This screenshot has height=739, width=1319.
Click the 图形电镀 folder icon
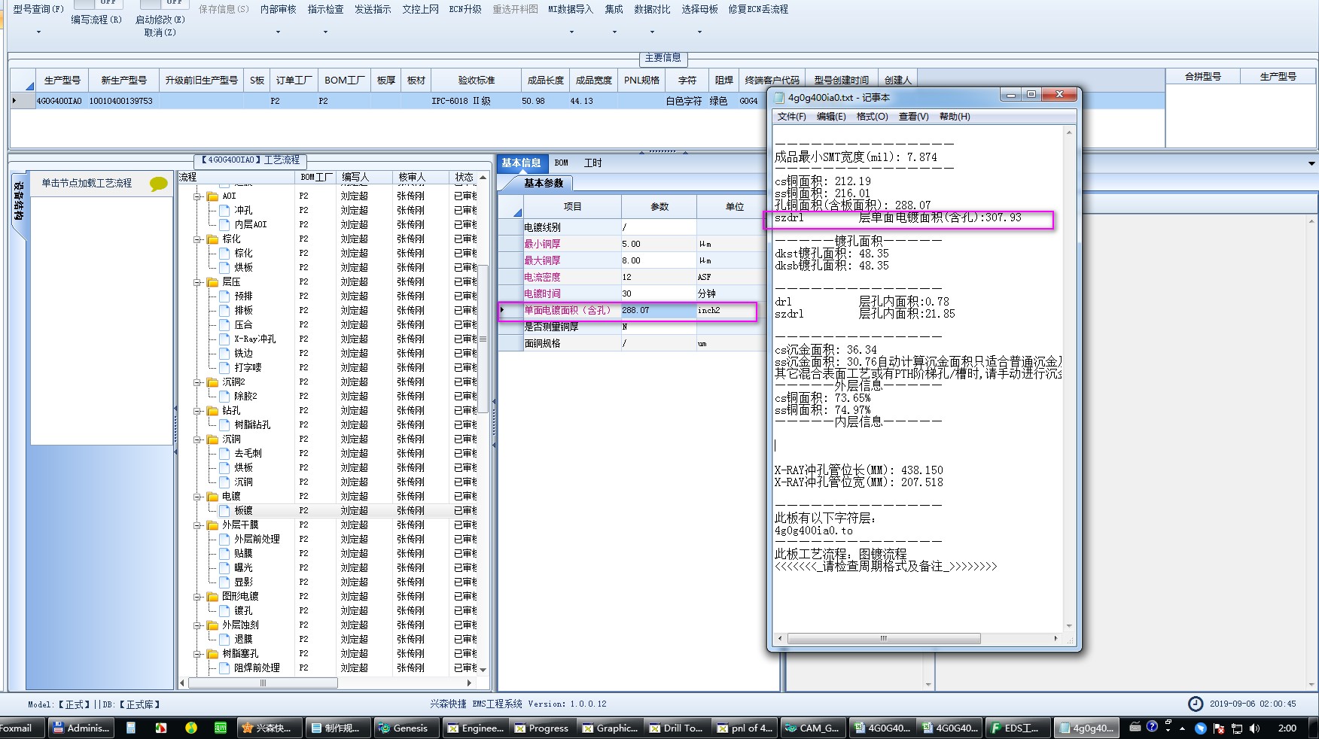click(x=212, y=597)
